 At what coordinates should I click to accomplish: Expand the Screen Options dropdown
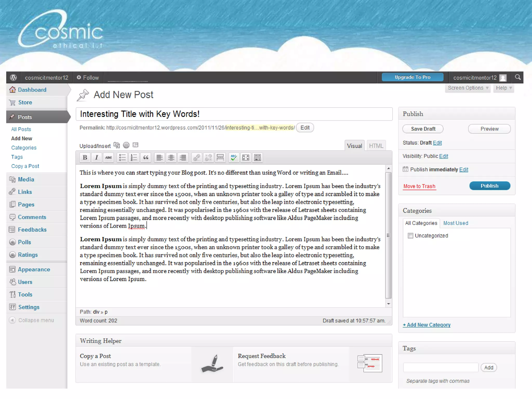click(x=468, y=88)
